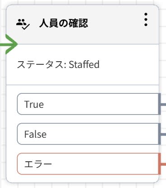The width and height of the screenshot is (166, 188).
Task: Select the True branch gray output handle
Action: click(159, 104)
